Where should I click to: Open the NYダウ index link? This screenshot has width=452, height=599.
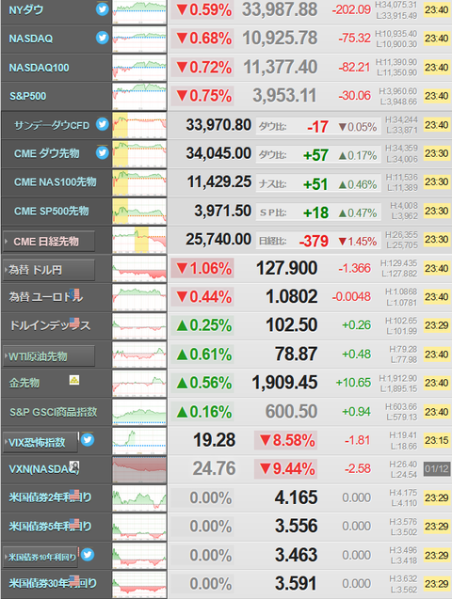pos(26,10)
